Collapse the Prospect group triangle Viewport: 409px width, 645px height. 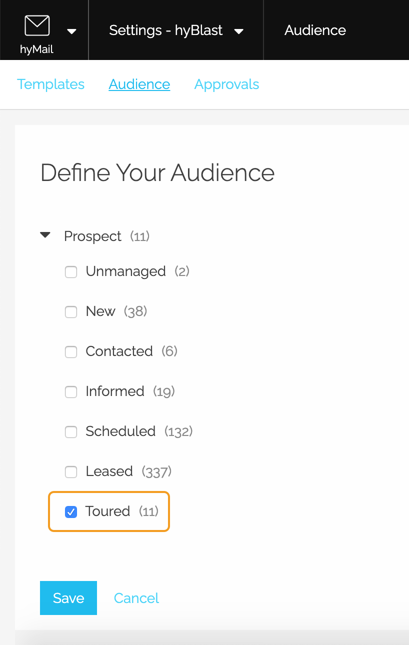click(x=45, y=235)
